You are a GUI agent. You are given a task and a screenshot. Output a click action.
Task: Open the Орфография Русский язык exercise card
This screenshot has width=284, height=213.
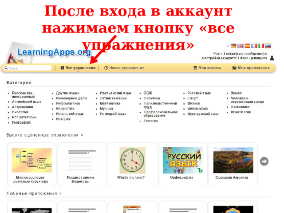[x=183, y=165]
